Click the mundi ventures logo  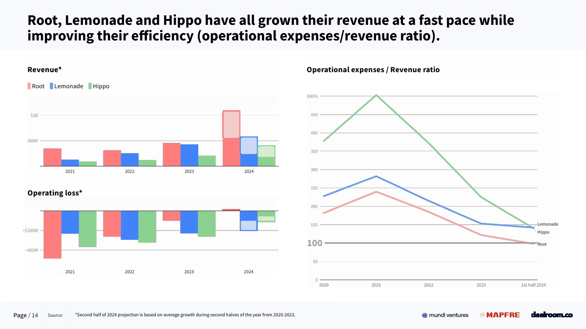[x=445, y=315]
